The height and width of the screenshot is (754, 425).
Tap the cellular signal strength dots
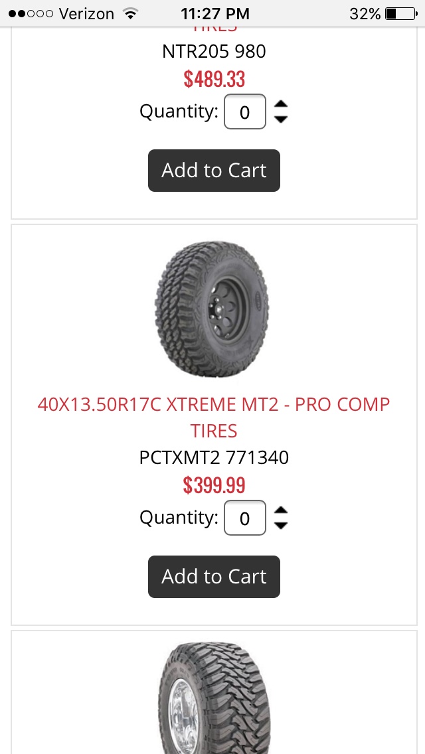point(31,13)
